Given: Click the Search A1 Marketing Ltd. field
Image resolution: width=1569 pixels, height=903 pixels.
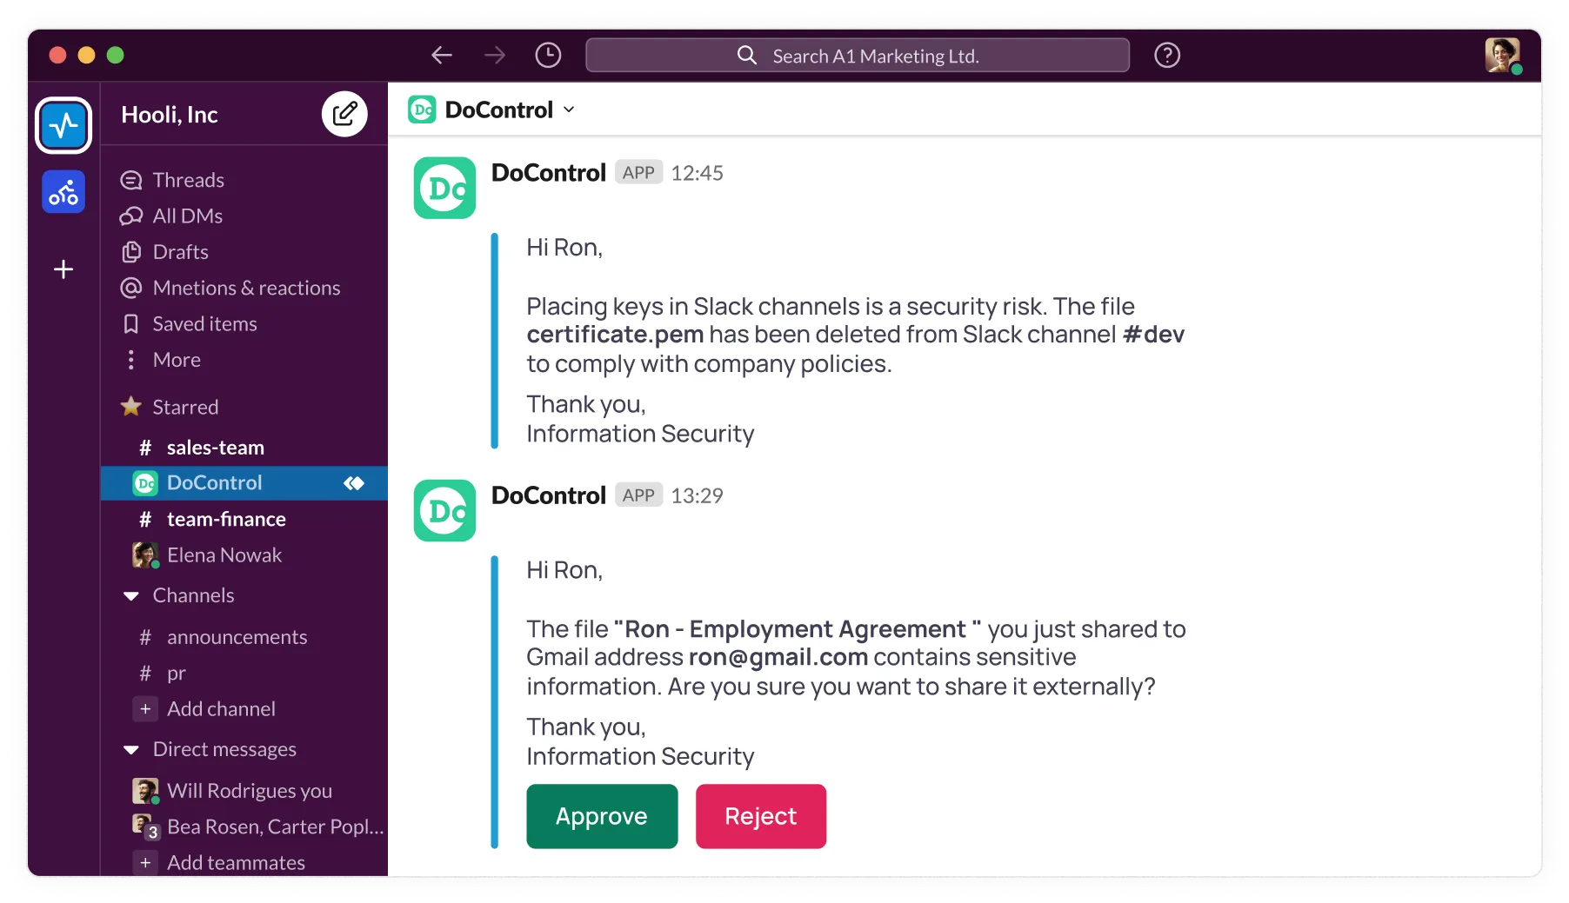Looking at the screenshot, I should pyautogui.click(x=858, y=55).
